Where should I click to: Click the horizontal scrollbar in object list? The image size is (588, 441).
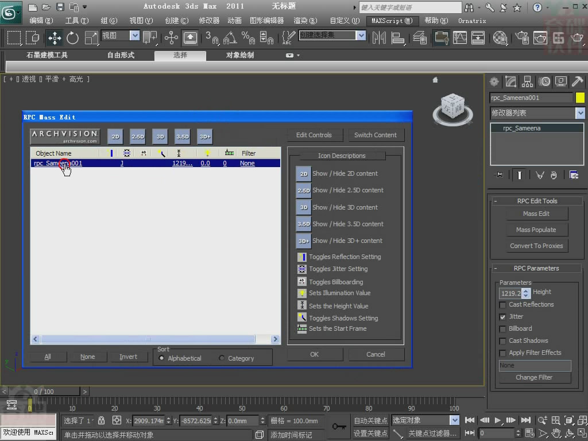[148, 339]
